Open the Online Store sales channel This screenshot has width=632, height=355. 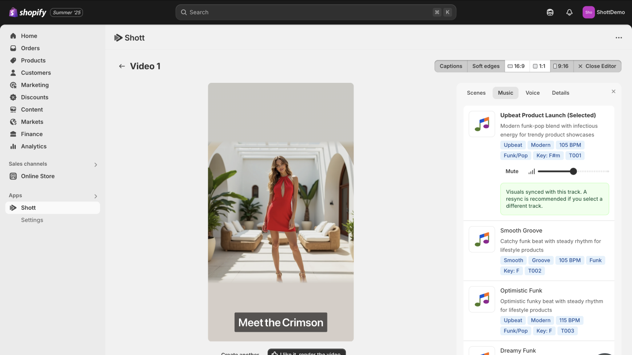pyautogui.click(x=53, y=176)
